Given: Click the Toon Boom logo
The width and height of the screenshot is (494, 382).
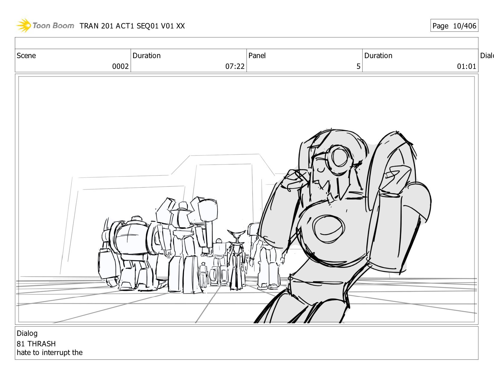Looking at the screenshot, I should click(45, 25).
